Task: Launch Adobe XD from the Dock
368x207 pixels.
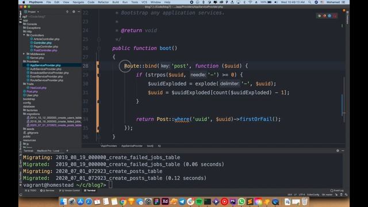Action: pyautogui.click(x=165, y=201)
